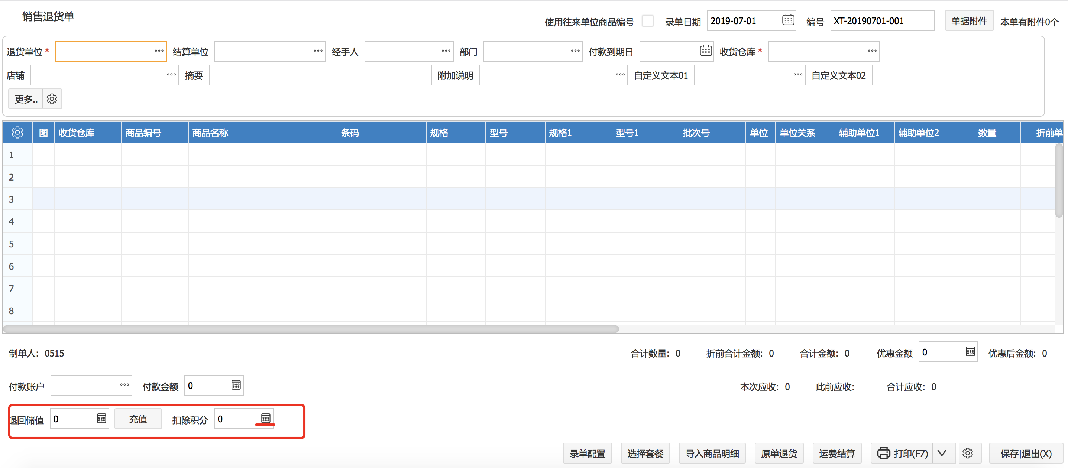The width and height of the screenshot is (1068, 468).
Task: Click the ellipsis in 经手人 field
Action: [x=446, y=51]
